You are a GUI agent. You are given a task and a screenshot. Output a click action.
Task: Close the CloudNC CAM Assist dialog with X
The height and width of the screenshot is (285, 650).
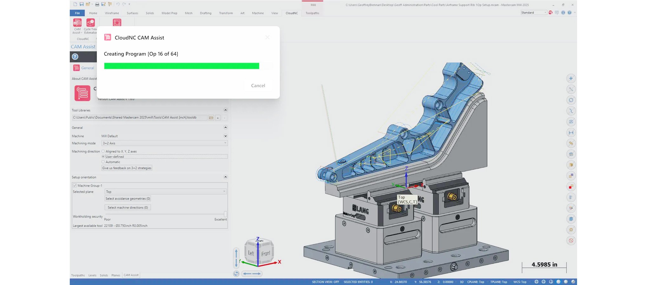pos(267,37)
